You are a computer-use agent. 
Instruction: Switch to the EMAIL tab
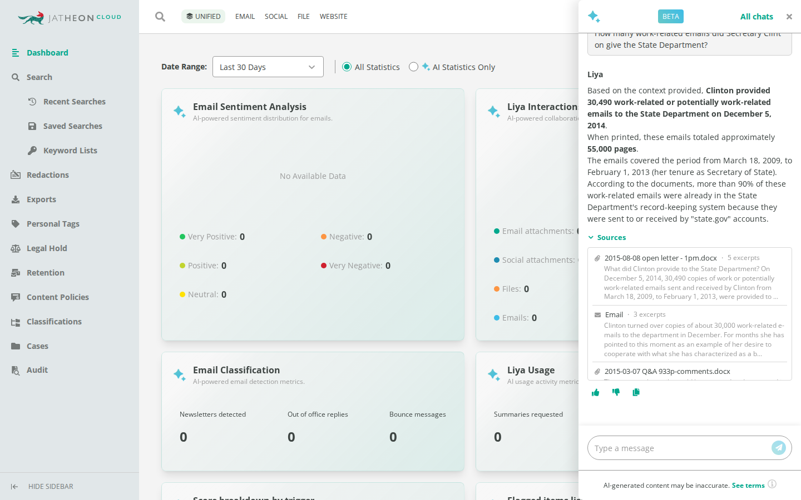click(x=245, y=17)
